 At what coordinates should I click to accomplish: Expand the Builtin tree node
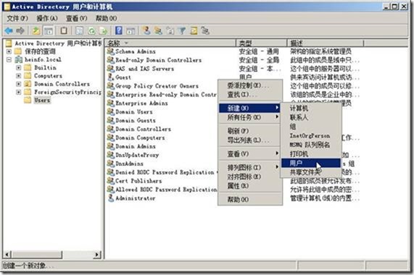(x=18, y=68)
